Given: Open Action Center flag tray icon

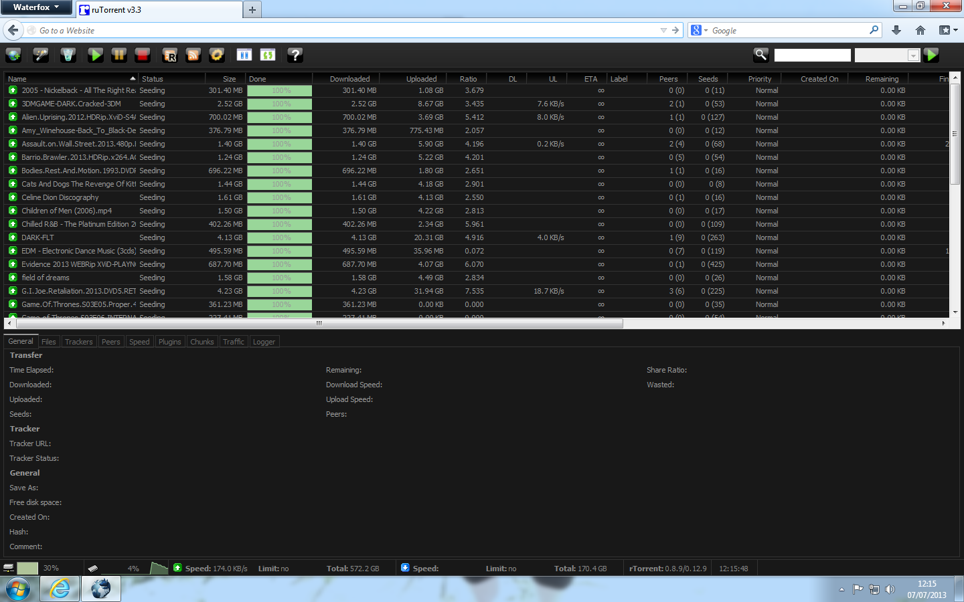Looking at the screenshot, I should click(x=858, y=589).
